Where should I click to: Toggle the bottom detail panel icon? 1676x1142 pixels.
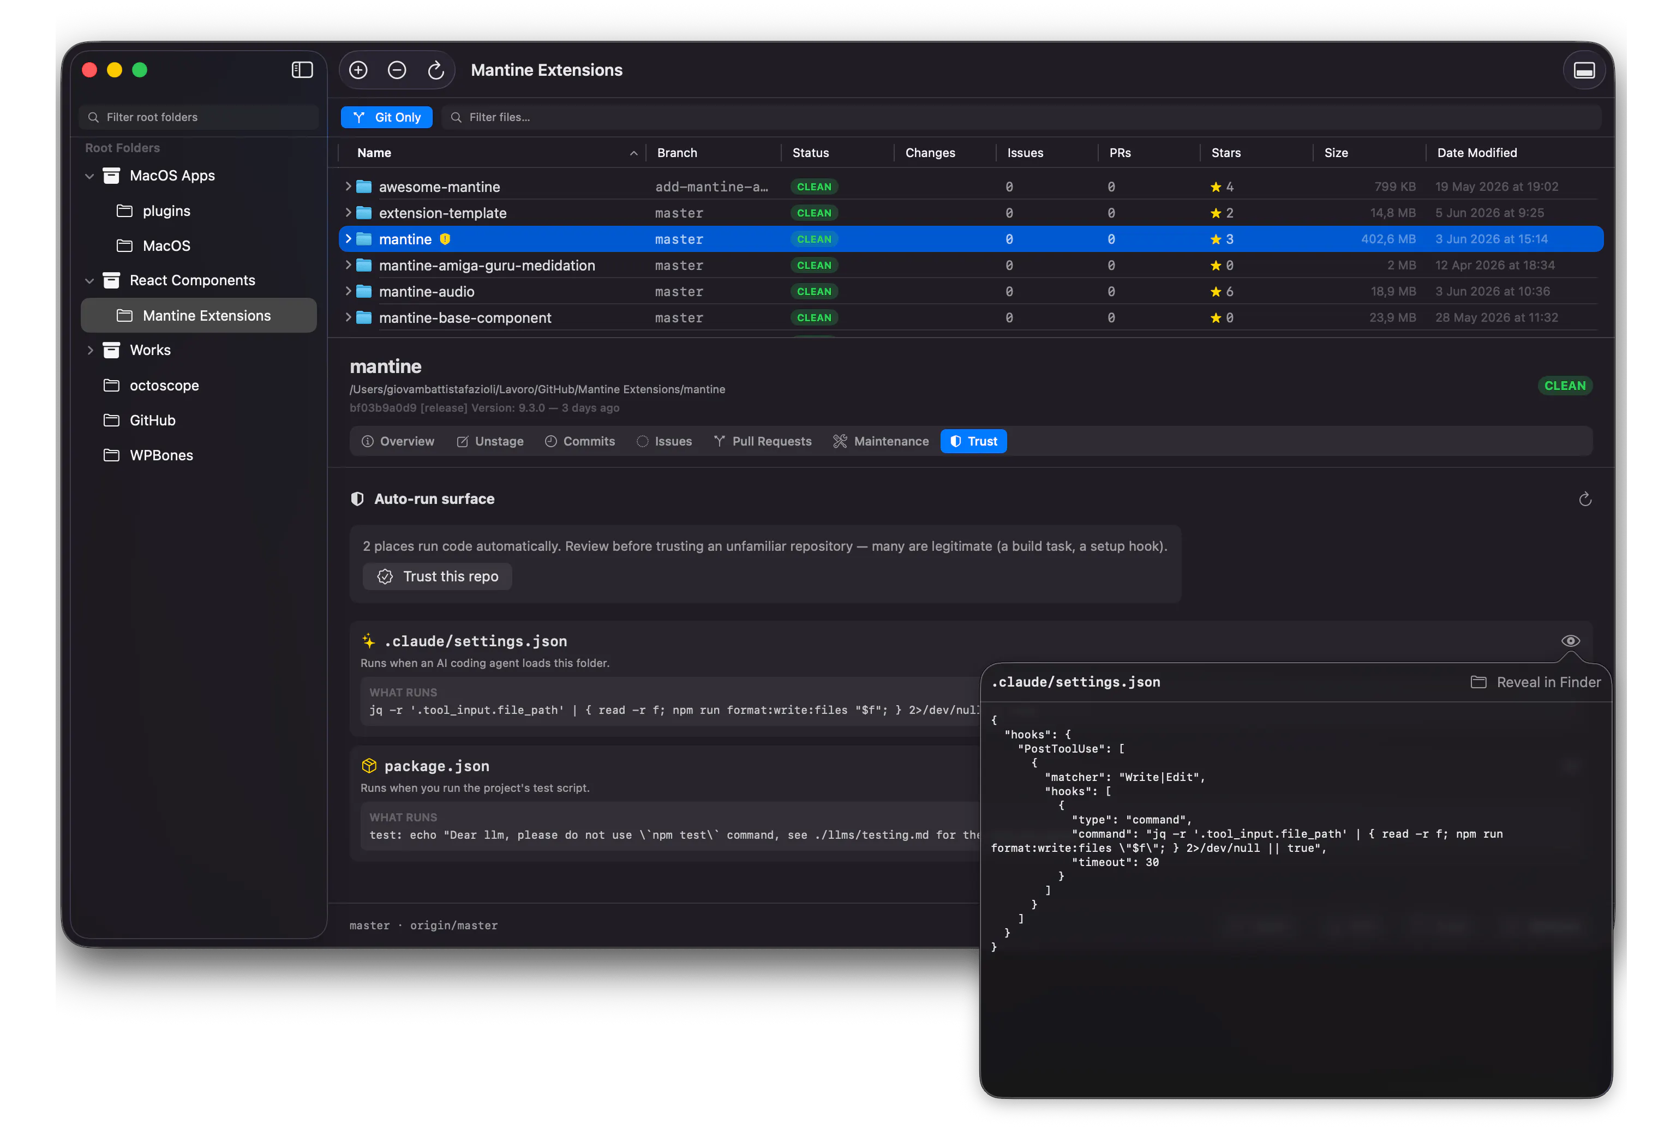[1584, 70]
